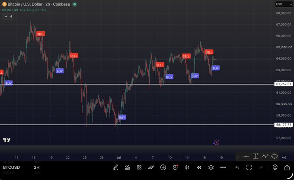294x180 pixels.
Task: Share the chart via share icon
Action: click(x=287, y=167)
